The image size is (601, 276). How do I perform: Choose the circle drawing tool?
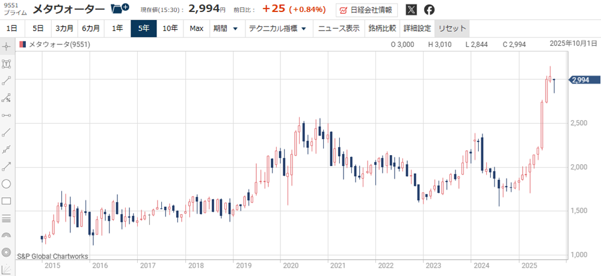[7, 184]
